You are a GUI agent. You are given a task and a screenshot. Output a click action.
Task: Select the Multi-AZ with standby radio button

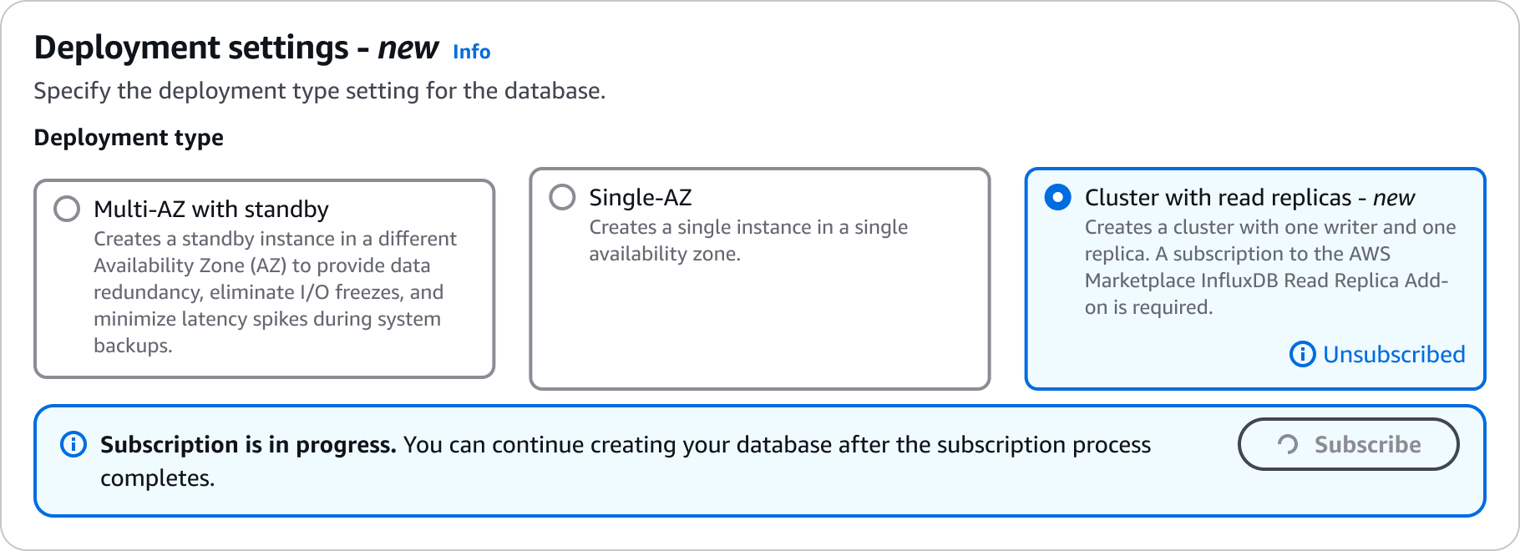(67, 209)
